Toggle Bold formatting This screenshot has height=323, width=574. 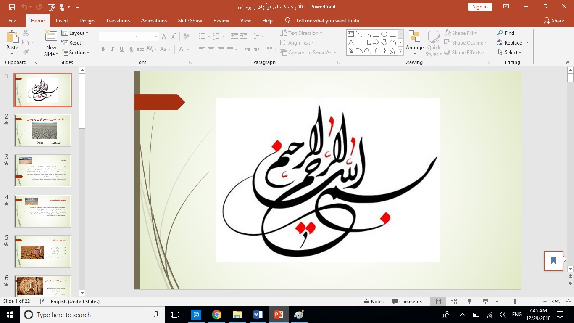click(103, 49)
